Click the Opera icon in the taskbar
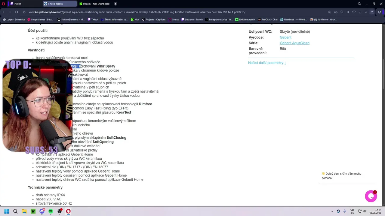This screenshot has height=216, width=385. point(68,211)
